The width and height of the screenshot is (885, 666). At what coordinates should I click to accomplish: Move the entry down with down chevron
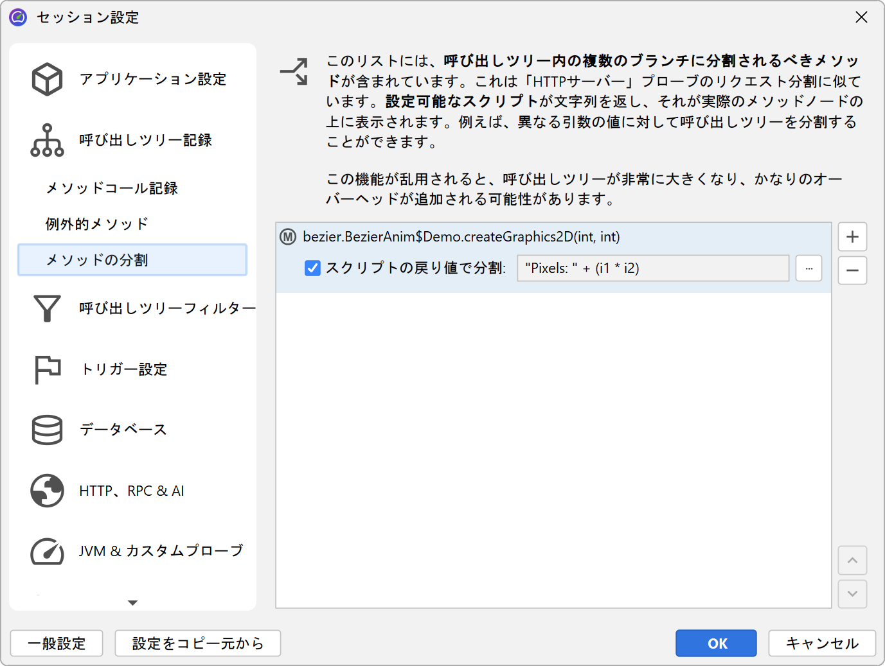(852, 594)
